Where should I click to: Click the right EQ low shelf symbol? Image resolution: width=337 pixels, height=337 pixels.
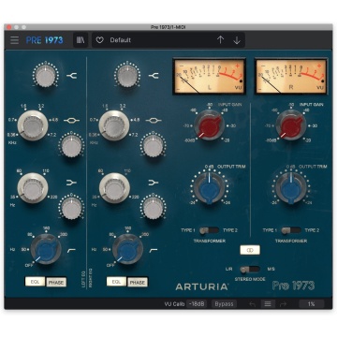[154, 183]
